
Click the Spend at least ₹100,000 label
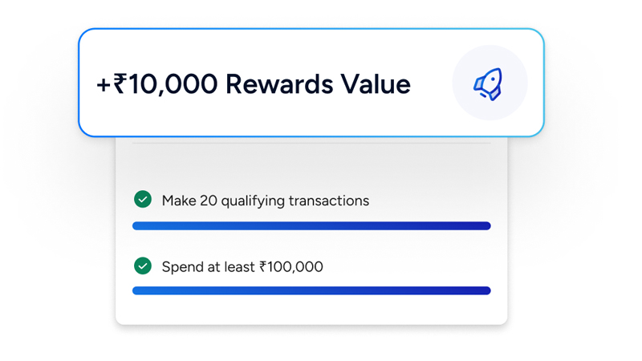pos(242,266)
